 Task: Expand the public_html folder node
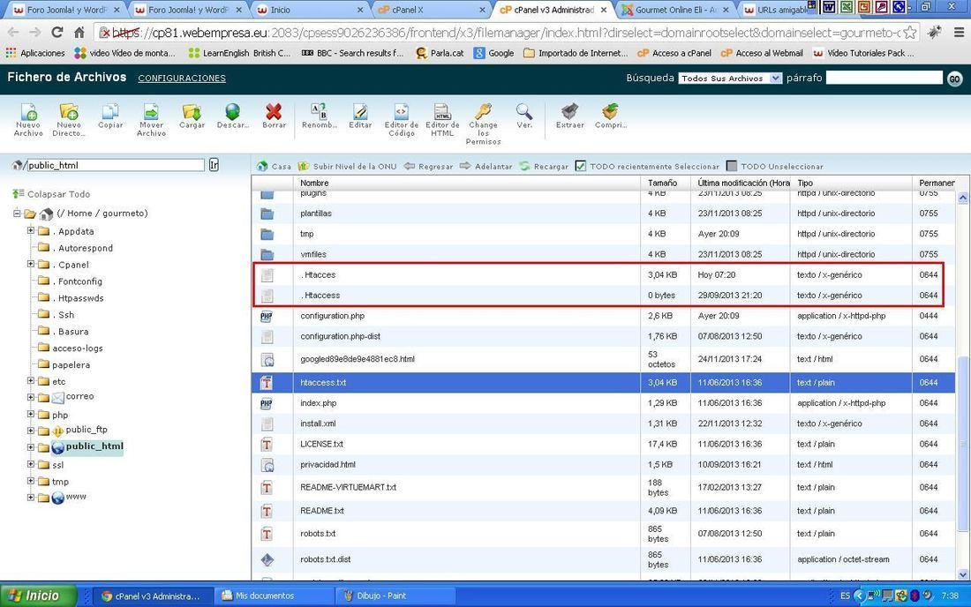pyautogui.click(x=30, y=447)
